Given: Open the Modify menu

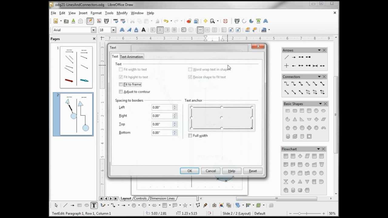Looking at the screenshot, I should [122, 13].
